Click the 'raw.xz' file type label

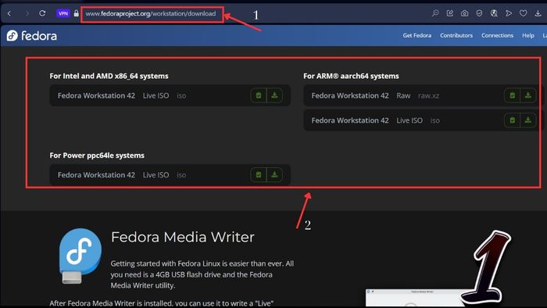428,95
